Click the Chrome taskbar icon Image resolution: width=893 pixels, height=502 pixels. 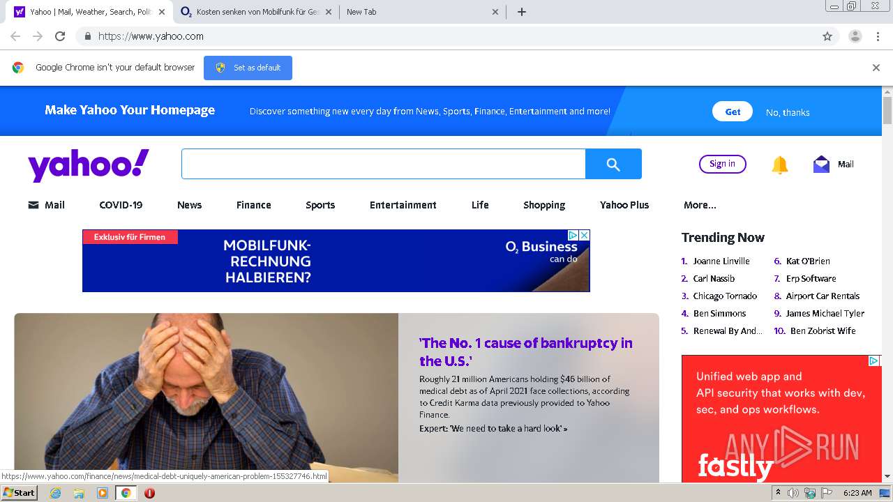[126, 493]
